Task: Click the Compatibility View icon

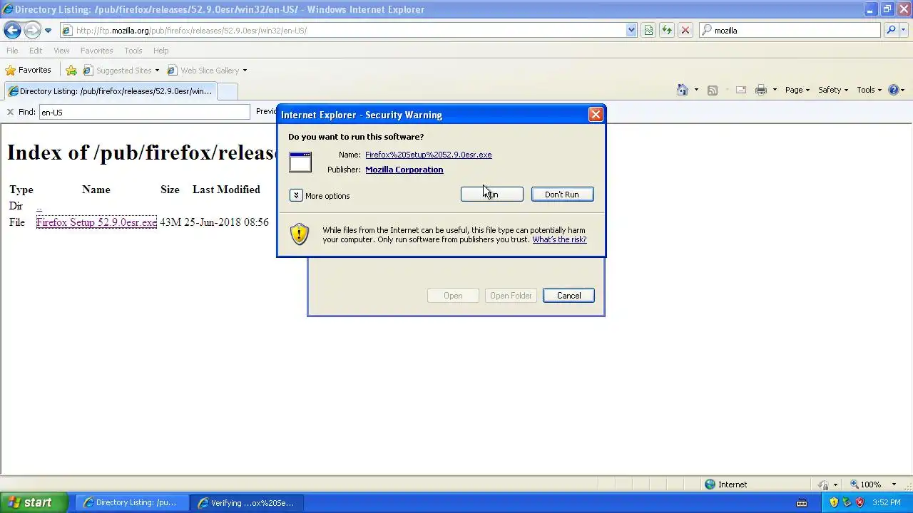Action: click(x=648, y=31)
